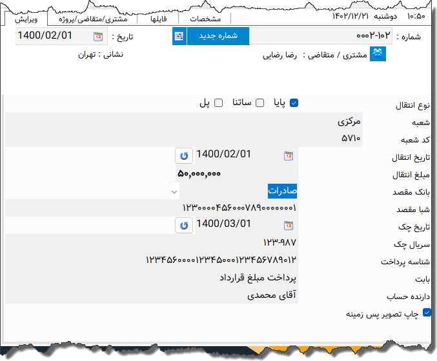Open calendar picker for top تاریخ field
Image resolution: width=437 pixels, height=361 pixels.
[x=98, y=37]
